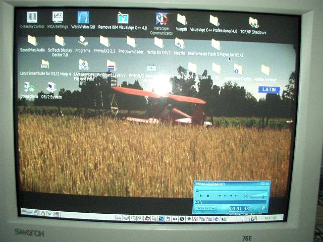Select the PMMail/2 2.2 folder
Viewport: 323px width, 242px height.
[104, 41]
